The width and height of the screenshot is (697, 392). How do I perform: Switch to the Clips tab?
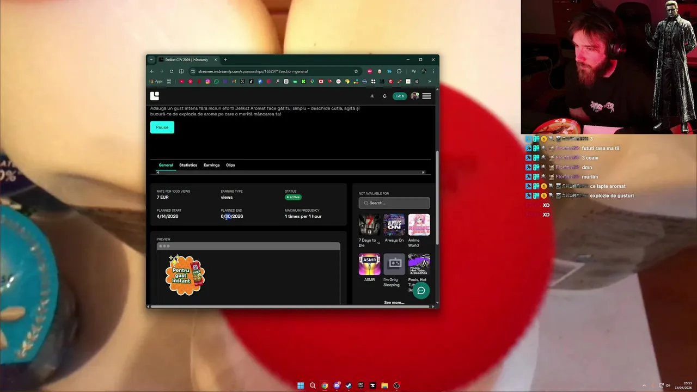point(230,165)
